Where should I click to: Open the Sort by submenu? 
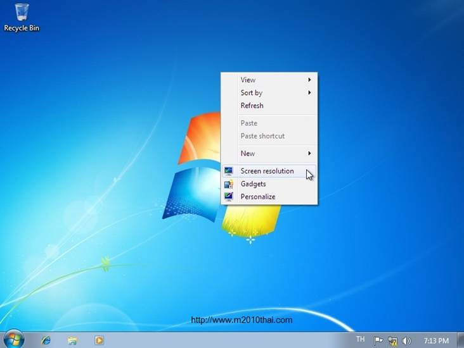(x=269, y=93)
